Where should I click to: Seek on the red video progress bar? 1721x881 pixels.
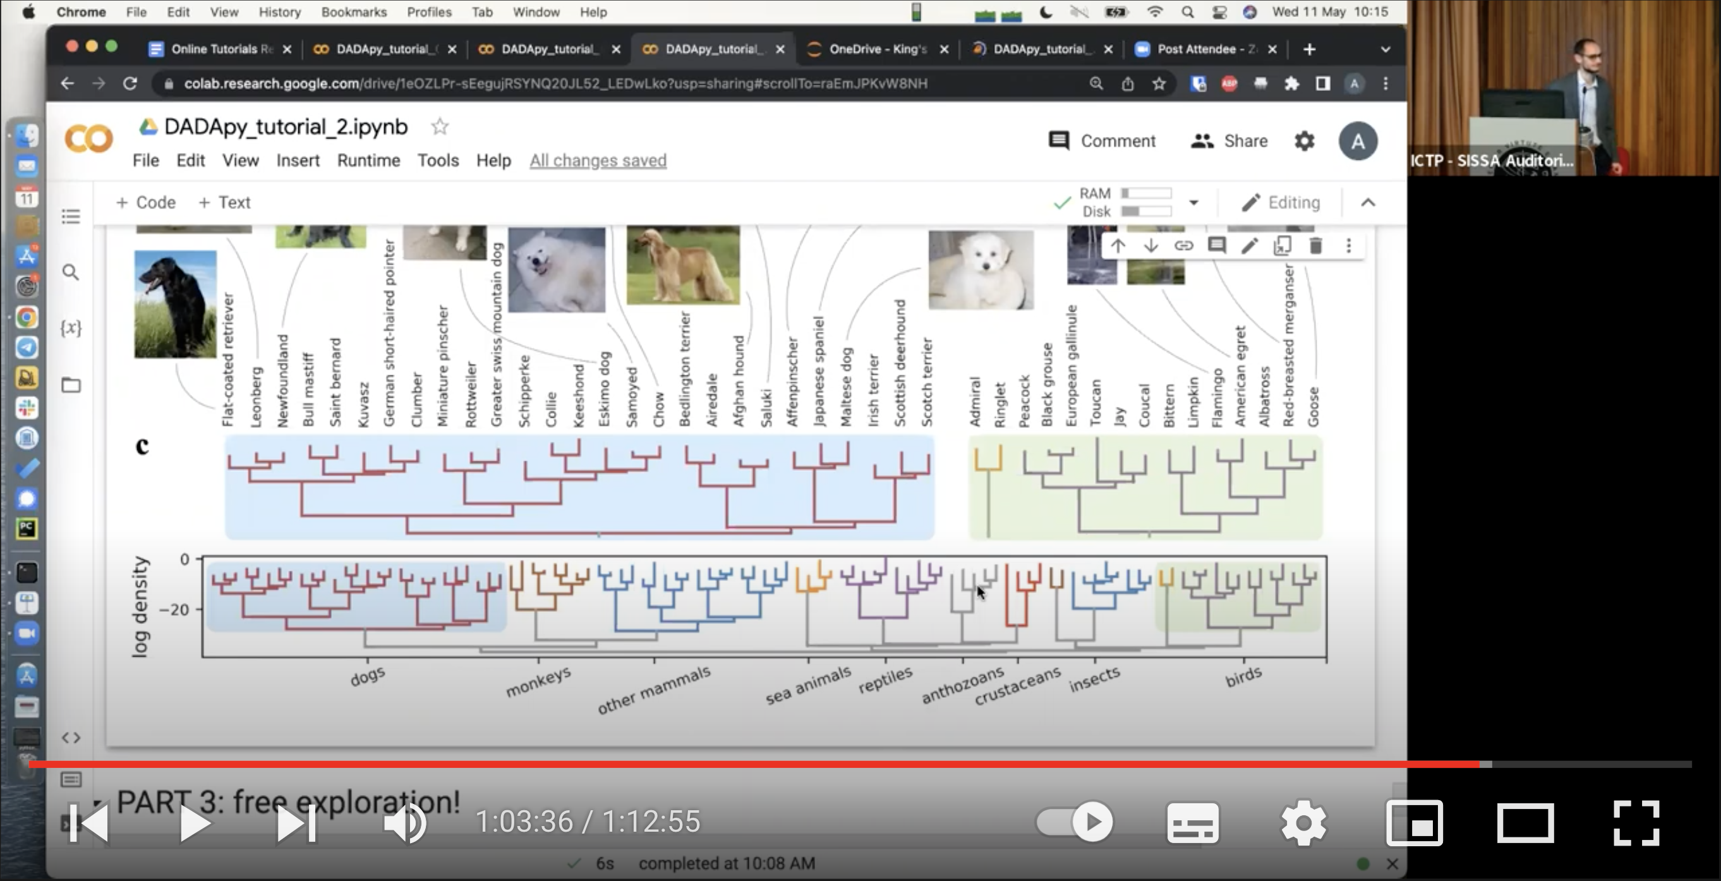(754, 763)
